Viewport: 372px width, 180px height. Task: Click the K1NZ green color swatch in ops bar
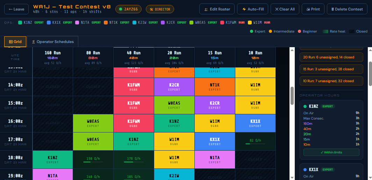pos(20,22)
